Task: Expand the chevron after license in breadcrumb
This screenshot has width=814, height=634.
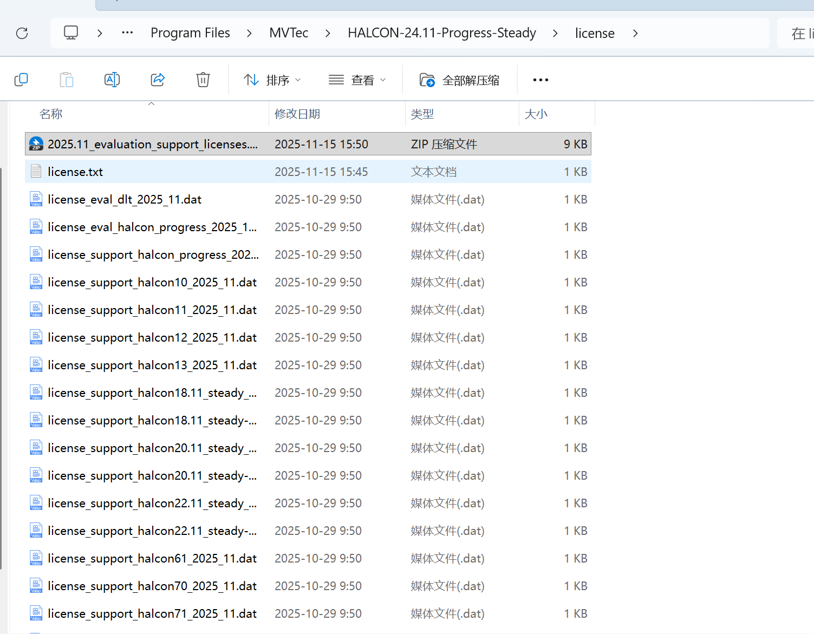Action: click(635, 33)
